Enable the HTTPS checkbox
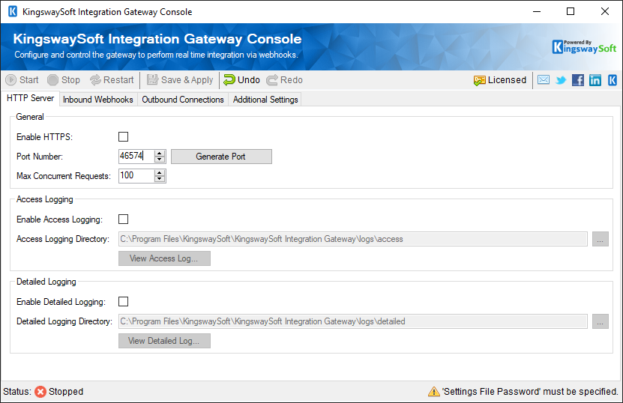Viewport: 623px width, 403px height. 124,137
